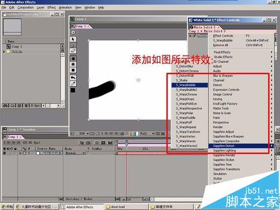This screenshot has height=210, width=280.
Task: Toggle hide shy layers button in Timeline
Action: [x=97, y=143]
